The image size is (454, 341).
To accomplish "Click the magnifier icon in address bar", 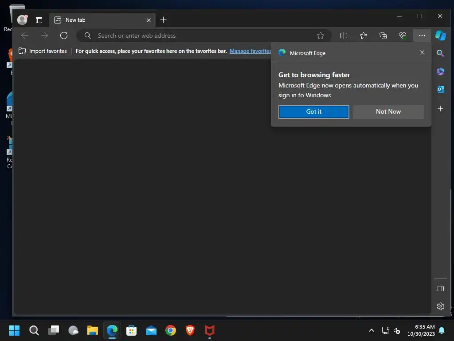I will pyautogui.click(x=88, y=36).
